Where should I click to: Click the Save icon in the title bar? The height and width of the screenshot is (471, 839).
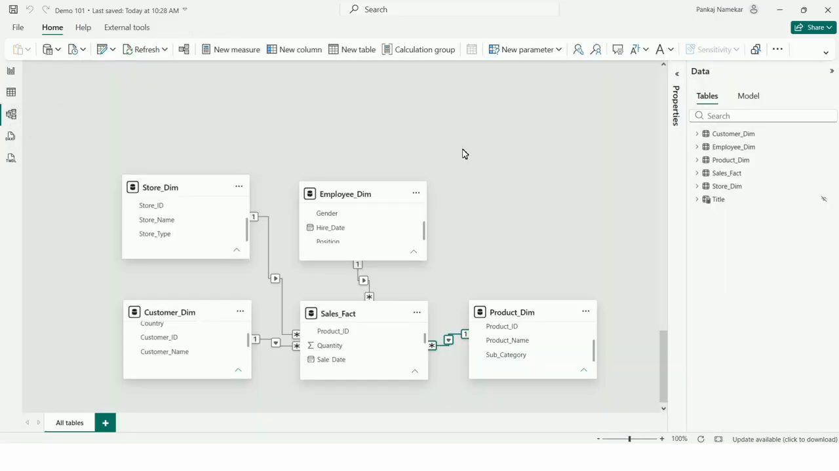(x=13, y=10)
